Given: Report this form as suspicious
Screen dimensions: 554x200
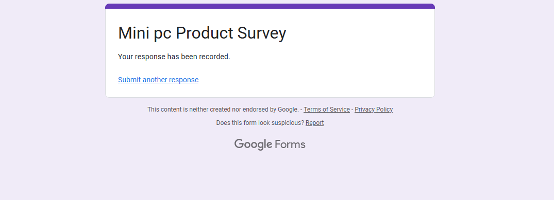Looking at the screenshot, I should [x=314, y=123].
